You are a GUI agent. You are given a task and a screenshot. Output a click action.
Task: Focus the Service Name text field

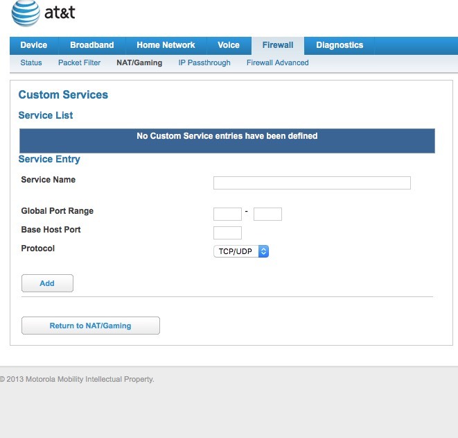(x=312, y=183)
